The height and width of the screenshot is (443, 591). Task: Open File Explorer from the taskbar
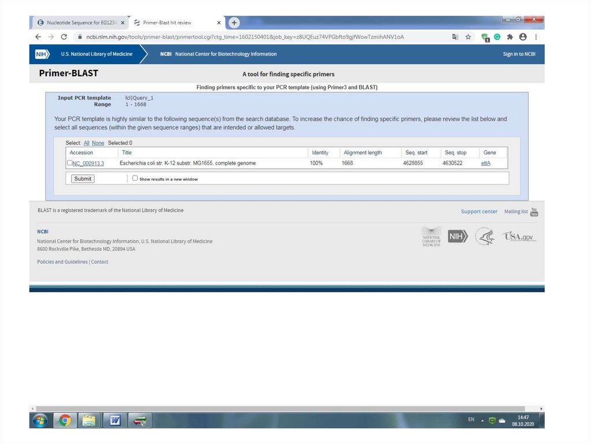pos(89,420)
